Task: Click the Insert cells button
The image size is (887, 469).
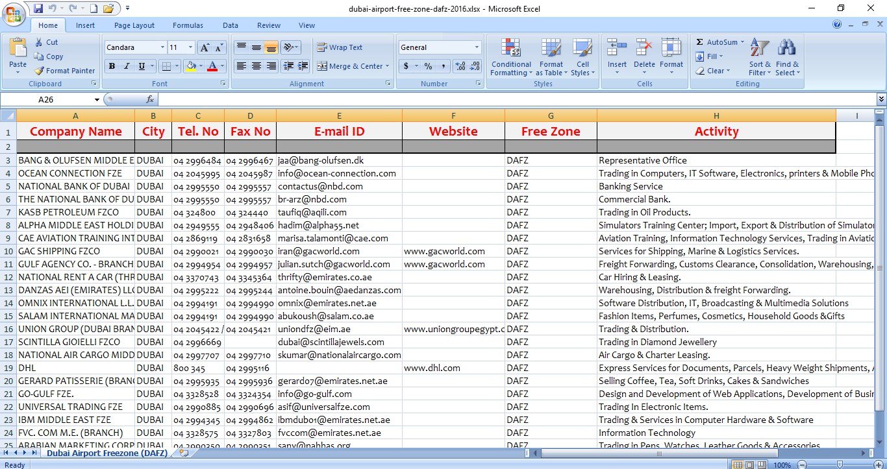Action: pyautogui.click(x=617, y=57)
